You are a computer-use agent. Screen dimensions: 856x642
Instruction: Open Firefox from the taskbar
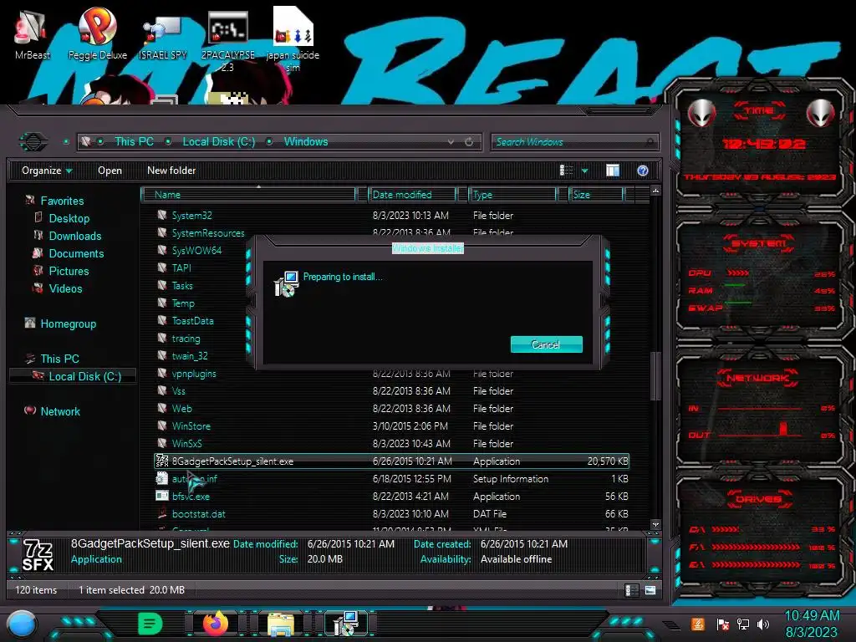(x=216, y=624)
